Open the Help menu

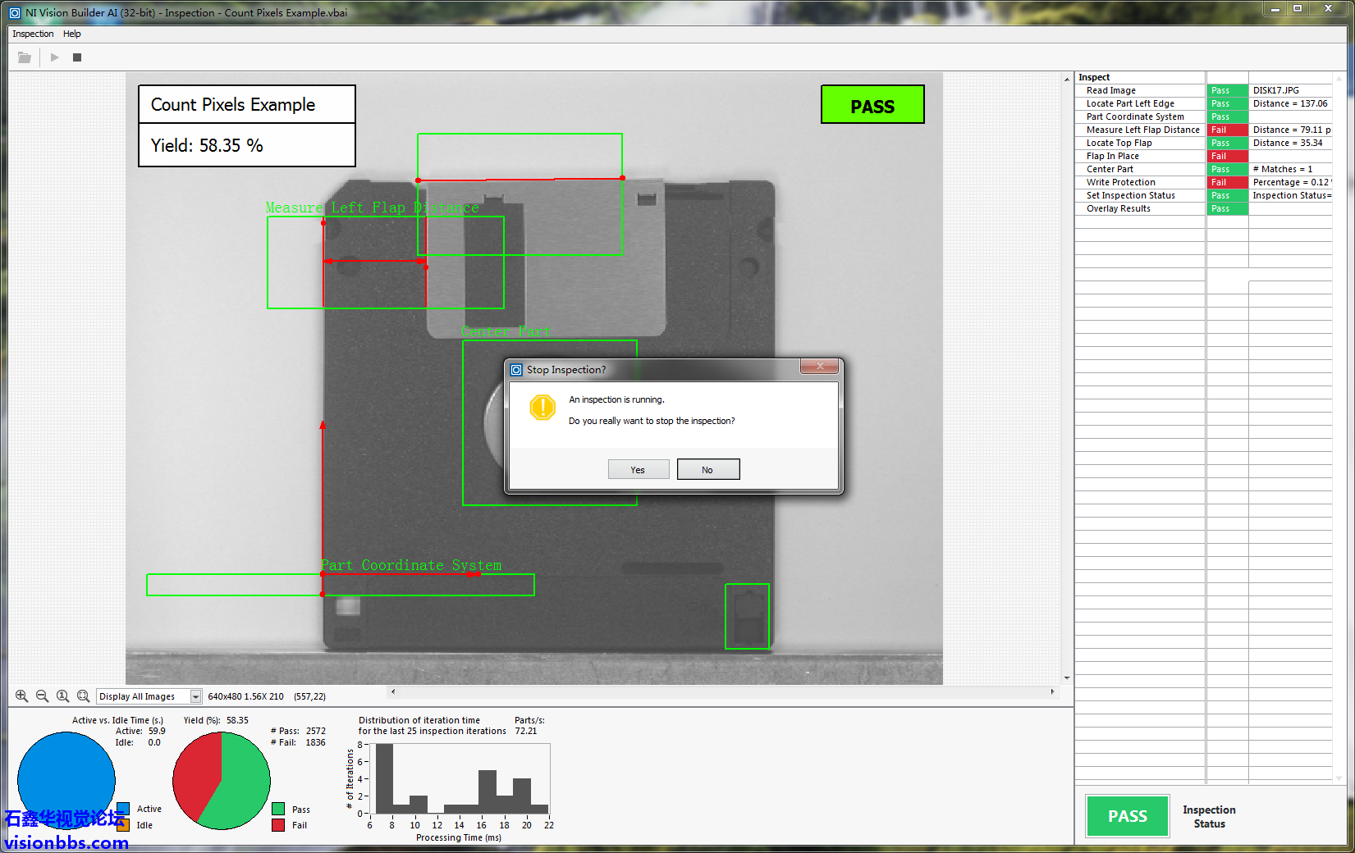(x=72, y=34)
